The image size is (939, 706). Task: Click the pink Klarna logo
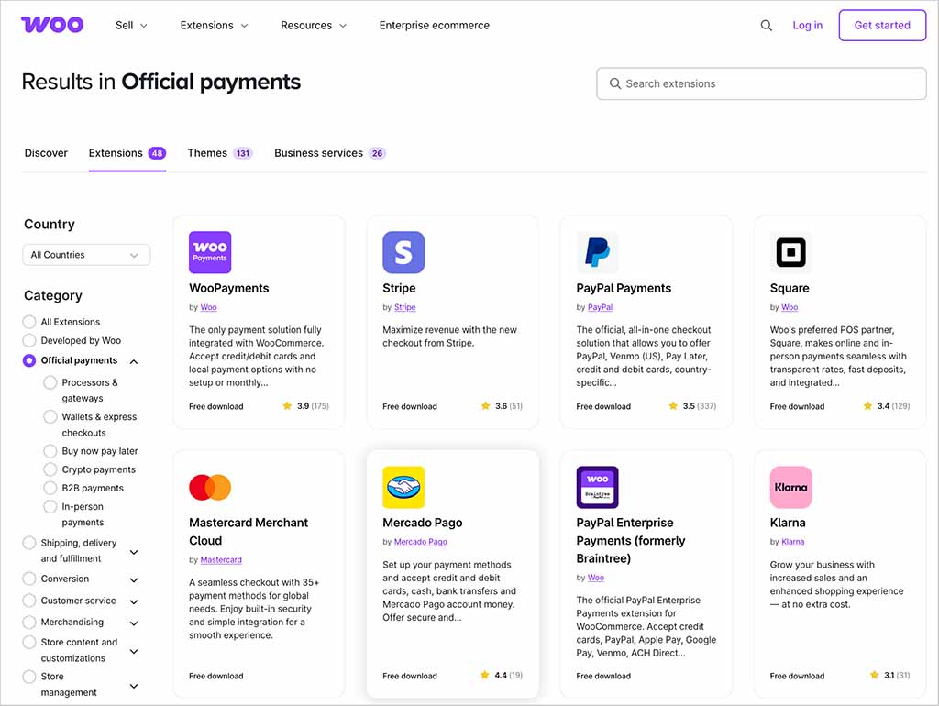tap(790, 487)
